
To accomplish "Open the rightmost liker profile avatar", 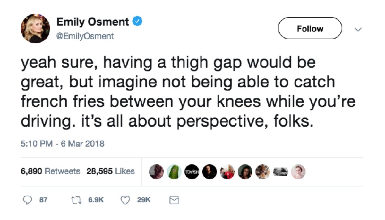I will pyautogui.click(x=298, y=172).
